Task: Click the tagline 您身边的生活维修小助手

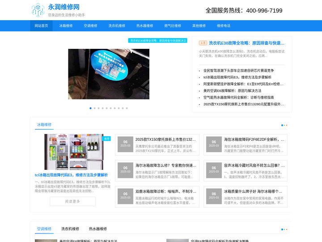Action: (x=67, y=15)
